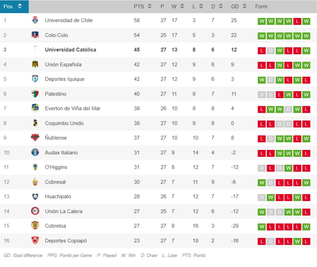Open the Coquimbo Unido team page

pos(64,123)
